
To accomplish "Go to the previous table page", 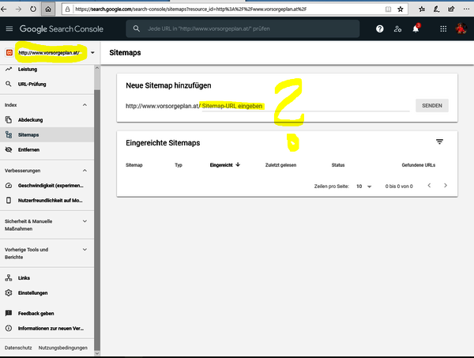I will coord(429,186).
